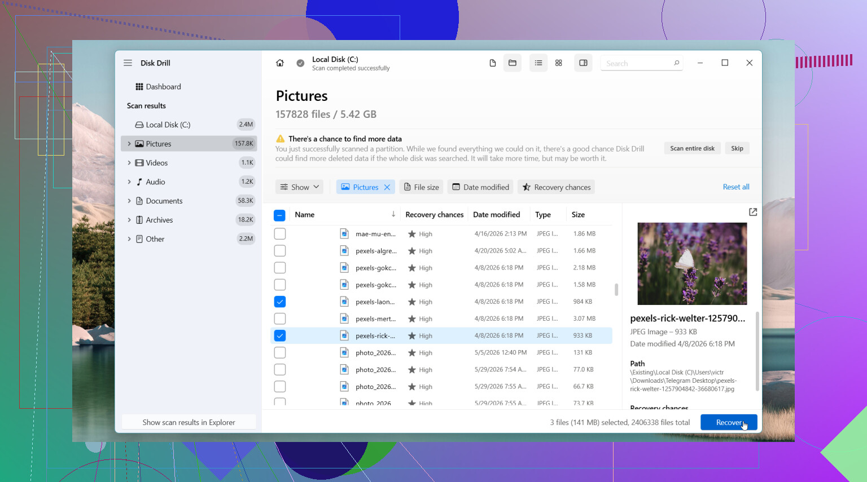Toggle the select-all checkbox in header
The image size is (867, 482).
coord(279,215)
